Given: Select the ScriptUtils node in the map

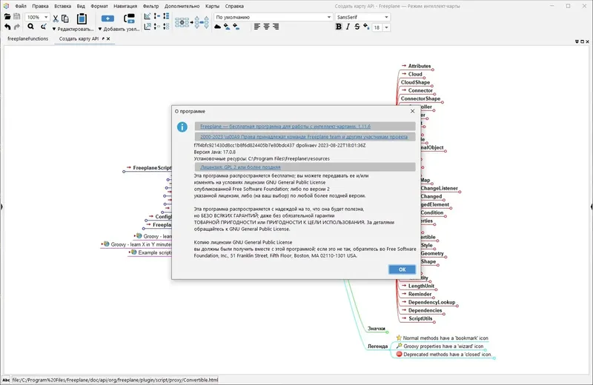Looking at the screenshot, I should pos(420,318).
